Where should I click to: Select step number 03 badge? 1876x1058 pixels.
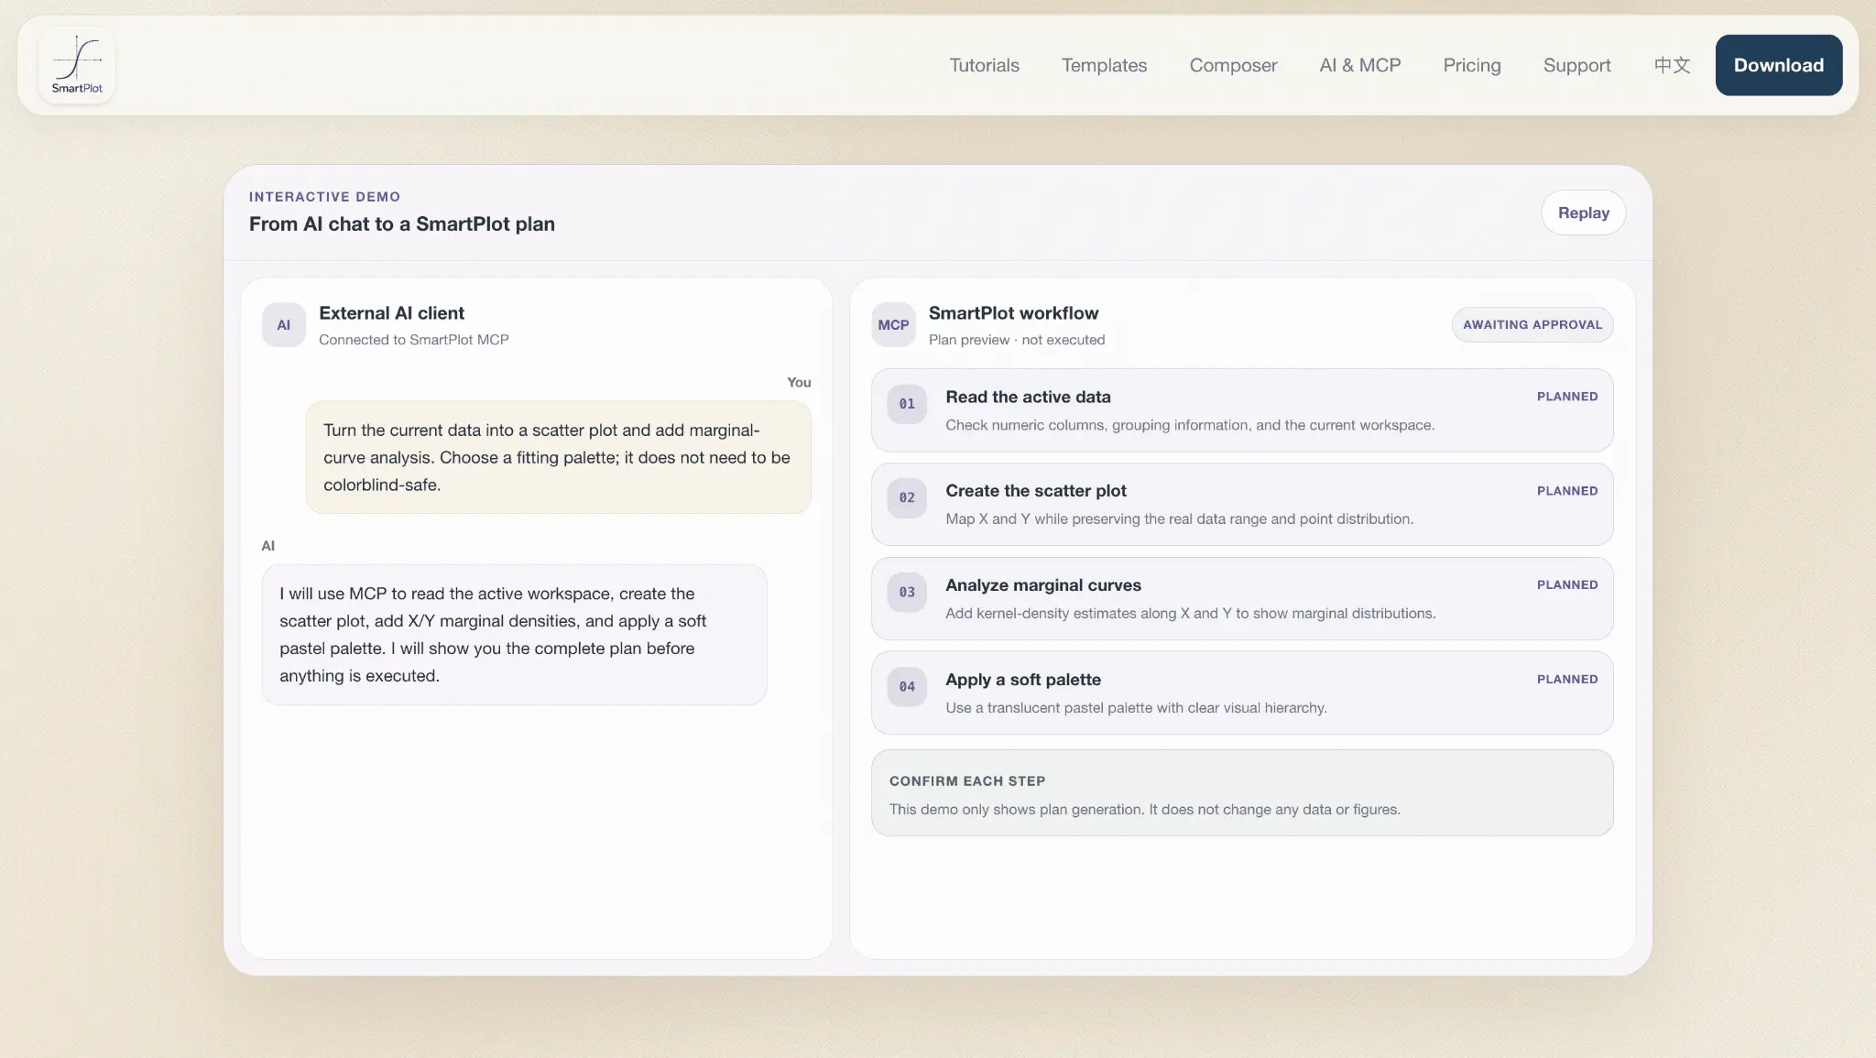[907, 593]
